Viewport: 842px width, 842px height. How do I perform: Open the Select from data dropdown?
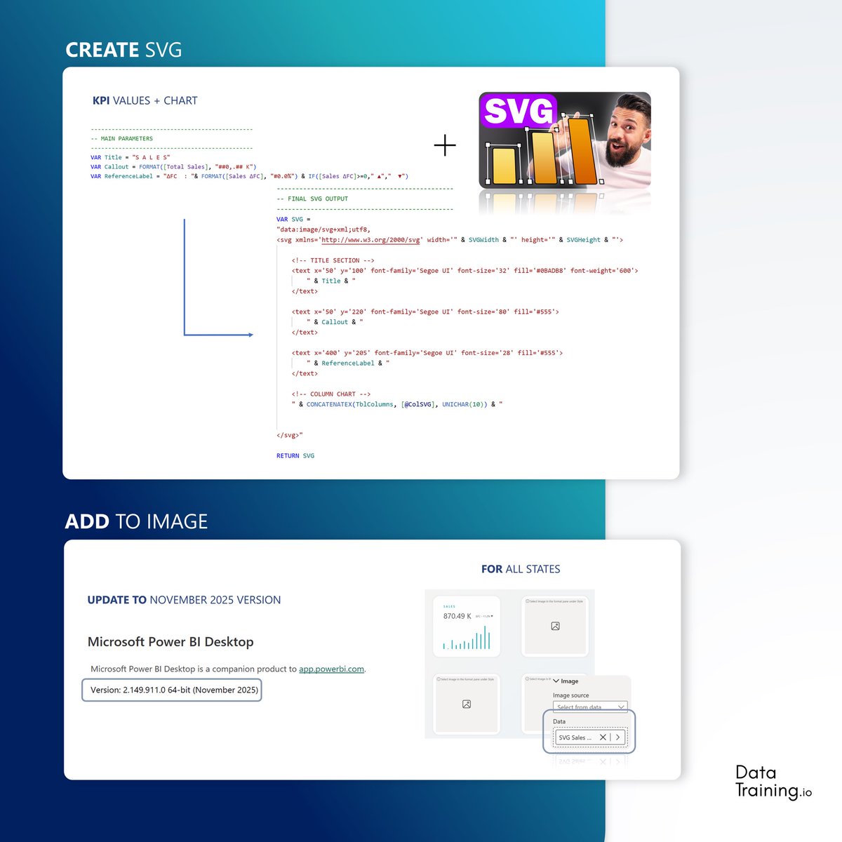[x=589, y=707]
